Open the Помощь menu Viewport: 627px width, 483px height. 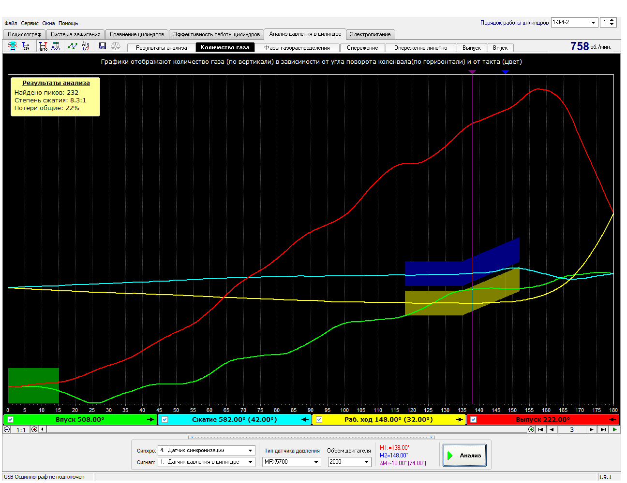pos(68,23)
